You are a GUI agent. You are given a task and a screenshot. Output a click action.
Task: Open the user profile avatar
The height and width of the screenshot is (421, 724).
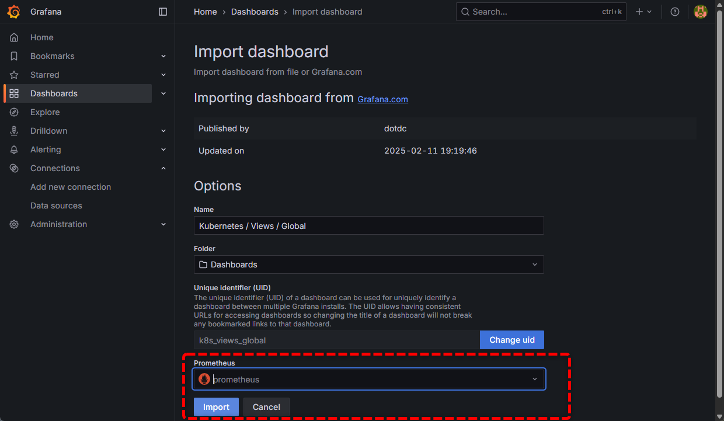point(701,12)
